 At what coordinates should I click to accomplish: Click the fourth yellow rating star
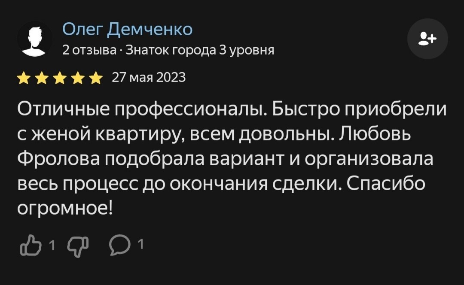[x=78, y=78]
